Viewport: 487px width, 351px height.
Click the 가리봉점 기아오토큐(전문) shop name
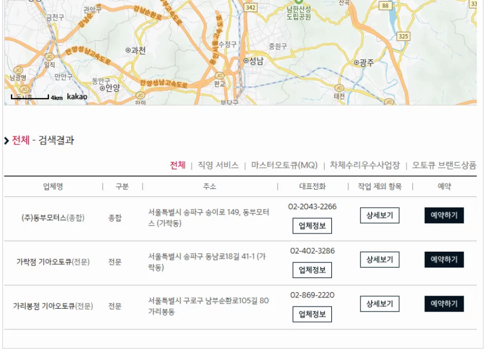[x=53, y=306]
